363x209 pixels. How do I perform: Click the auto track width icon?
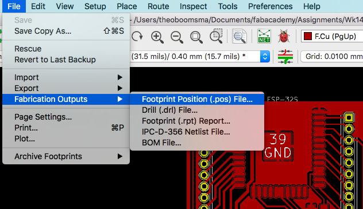click(285, 57)
